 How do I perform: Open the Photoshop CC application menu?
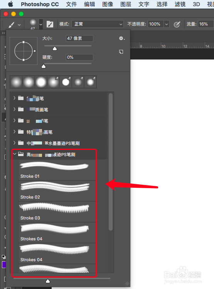coord(40,4)
